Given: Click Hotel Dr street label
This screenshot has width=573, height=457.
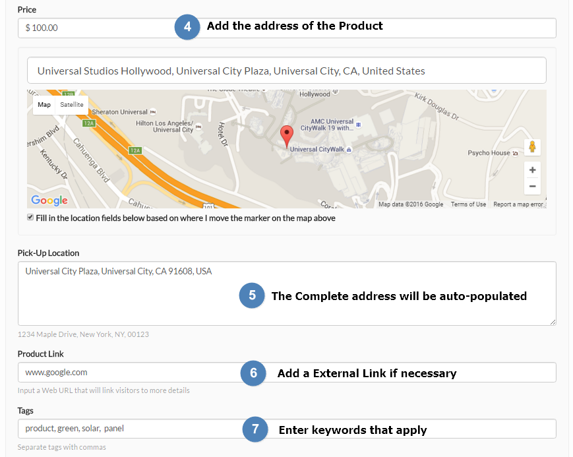Looking at the screenshot, I should pyautogui.click(x=223, y=134).
